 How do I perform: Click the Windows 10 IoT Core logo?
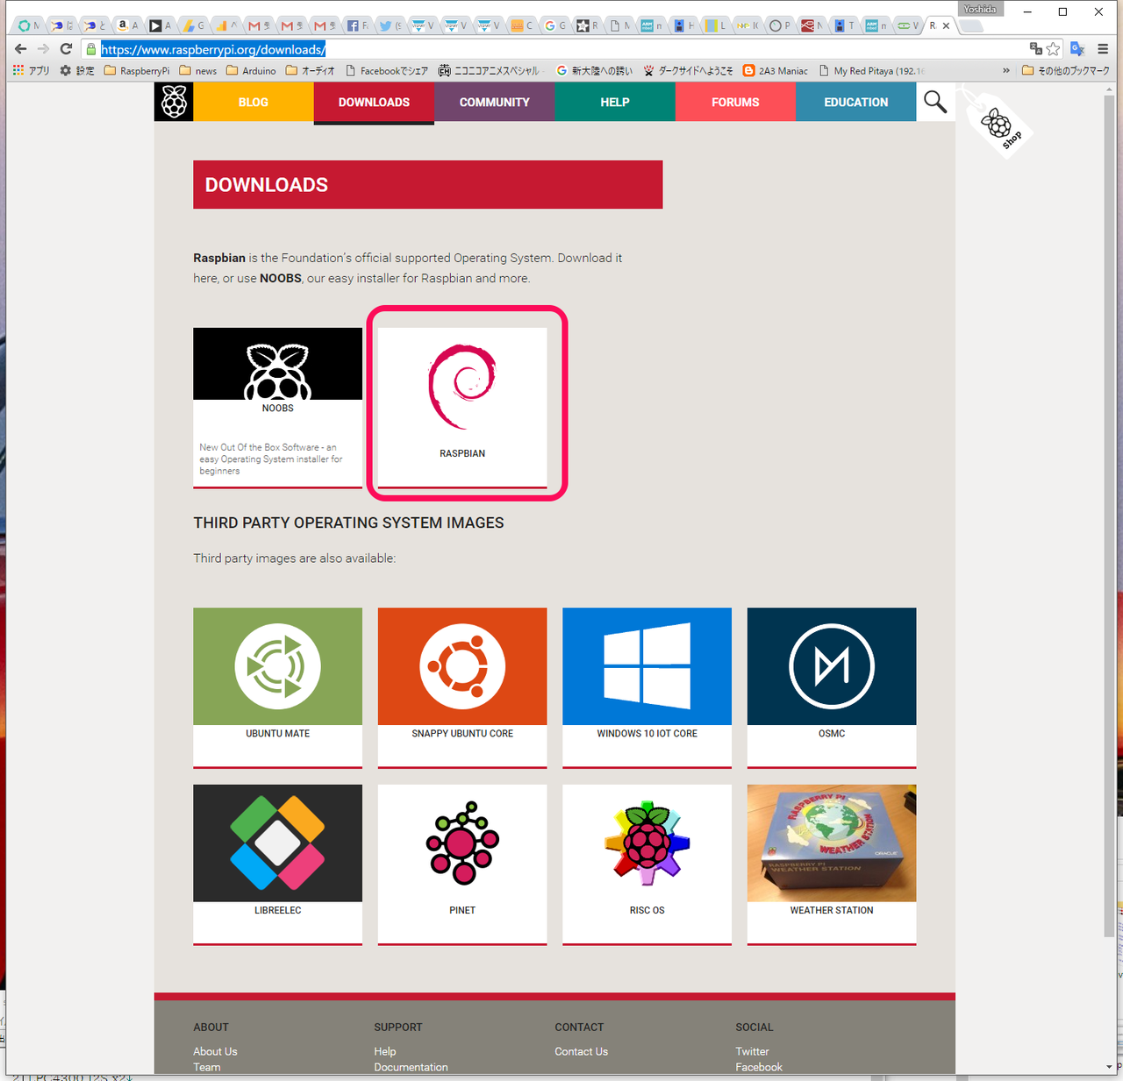click(647, 666)
